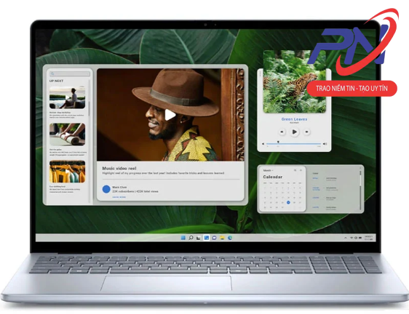Skip to next track in music player
This screenshot has width=409, height=314.
[x=307, y=132]
